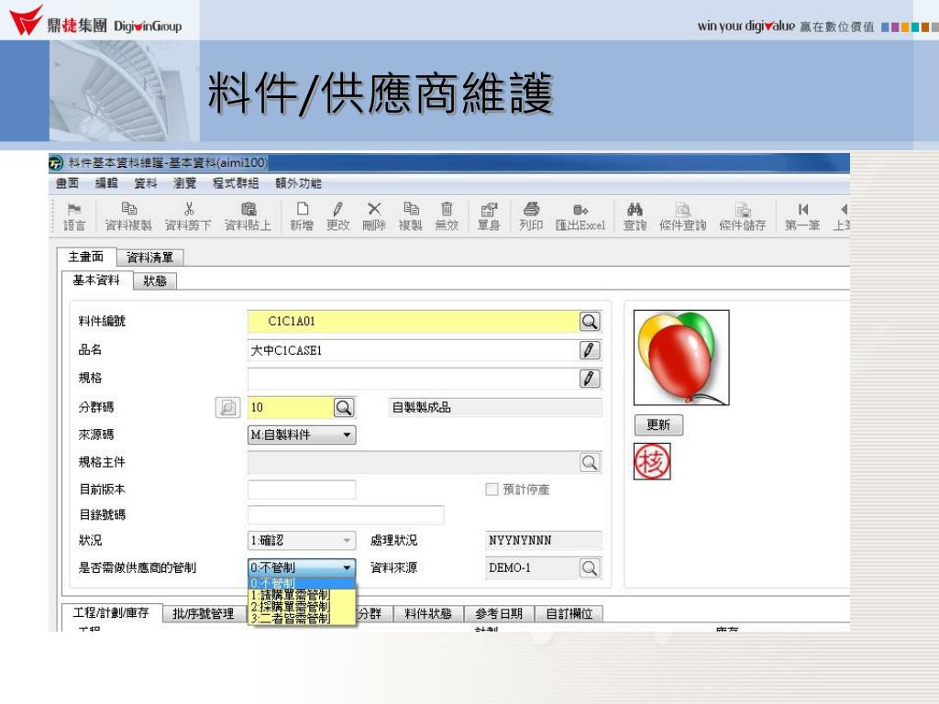Screen dimensions: 939x704
Task: Select option 1:請購單需管制
Action: click(302, 595)
